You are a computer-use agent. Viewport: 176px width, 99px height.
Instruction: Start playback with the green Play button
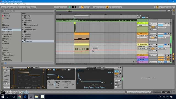[x=70, y=7]
